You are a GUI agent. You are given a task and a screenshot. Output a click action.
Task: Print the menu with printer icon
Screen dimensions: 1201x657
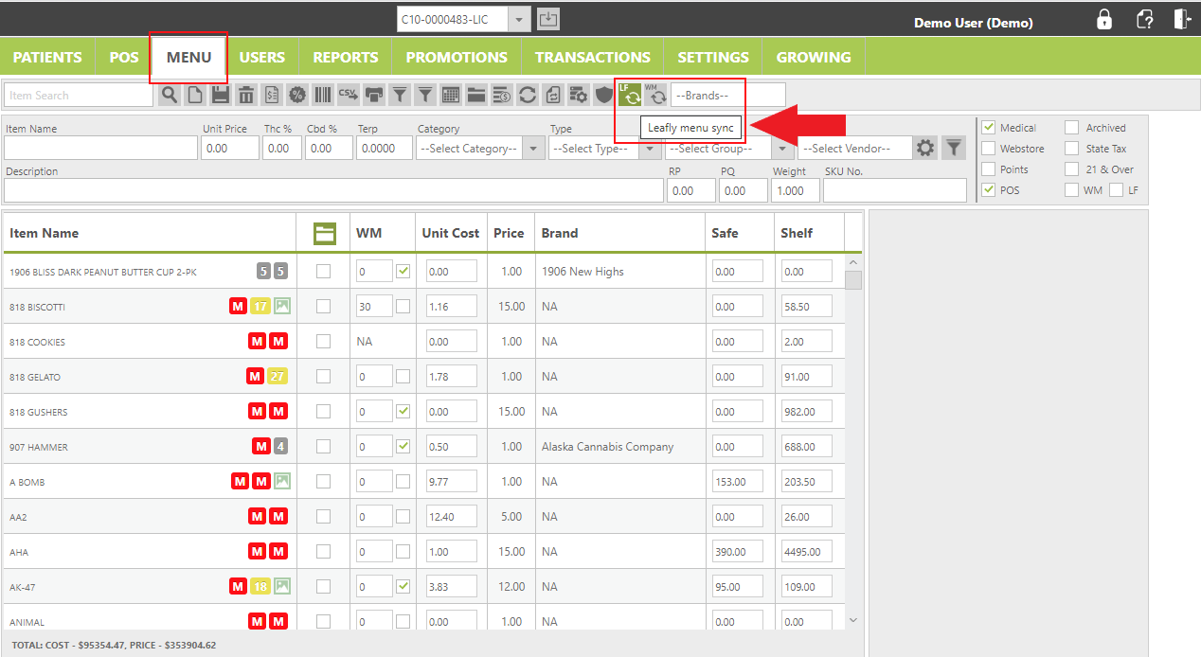[374, 95]
